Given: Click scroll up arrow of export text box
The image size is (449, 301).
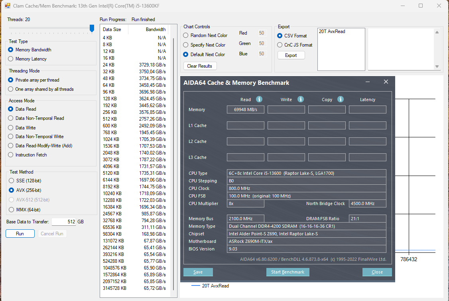Looking at the screenshot, I should (437, 32).
